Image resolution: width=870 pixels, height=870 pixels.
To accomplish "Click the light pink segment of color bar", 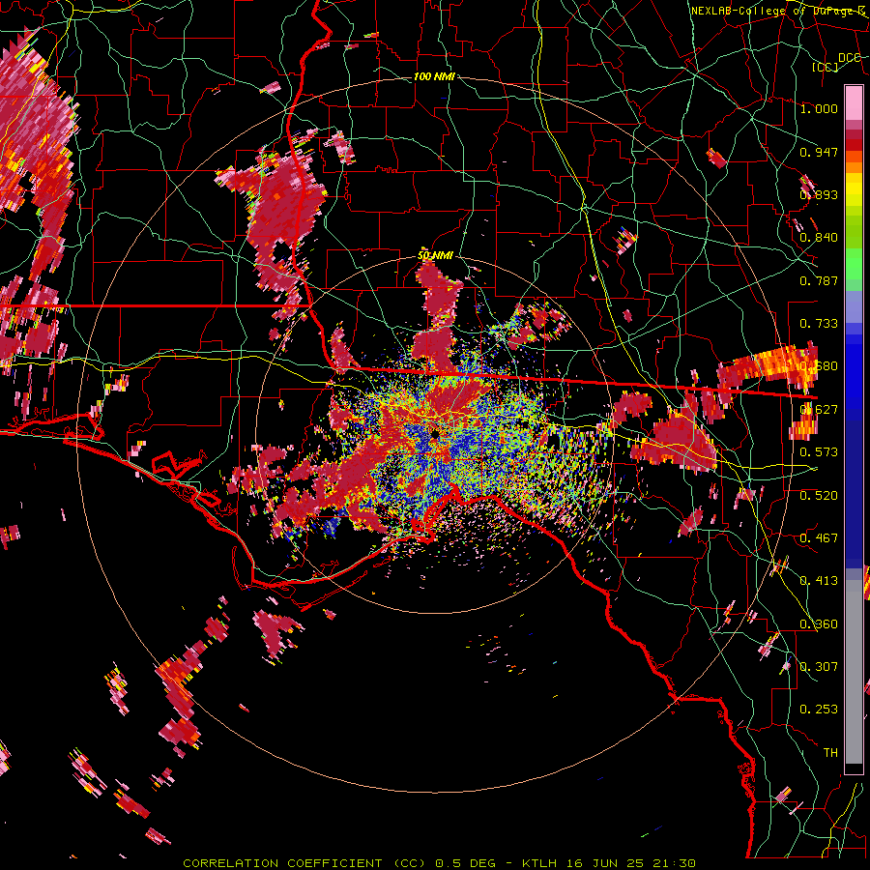I will click(854, 102).
